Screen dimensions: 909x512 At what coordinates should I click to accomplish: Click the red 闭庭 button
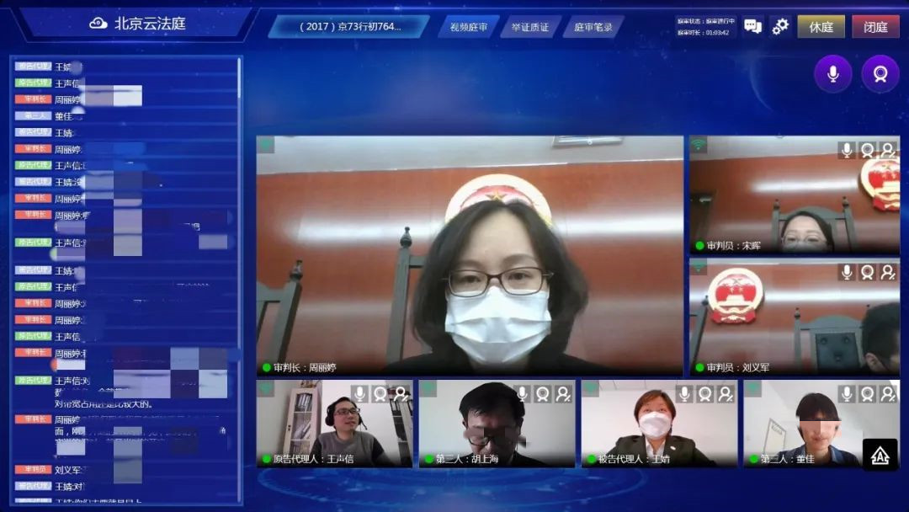point(875,27)
